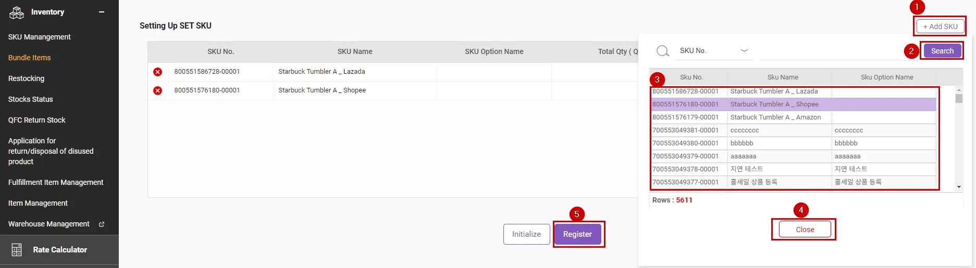Open SKU Management page
This screenshot has width=976, height=268.
40,37
